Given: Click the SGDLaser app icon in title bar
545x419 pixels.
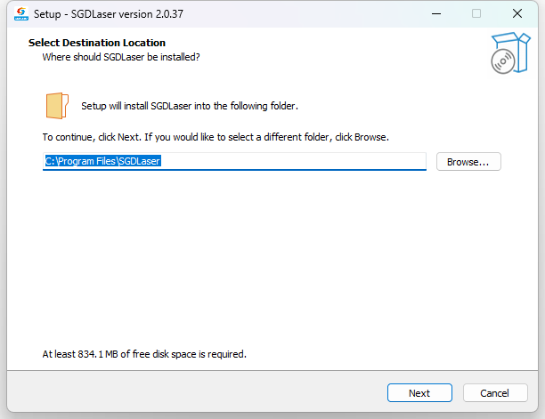Looking at the screenshot, I should (x=21, y=14).
